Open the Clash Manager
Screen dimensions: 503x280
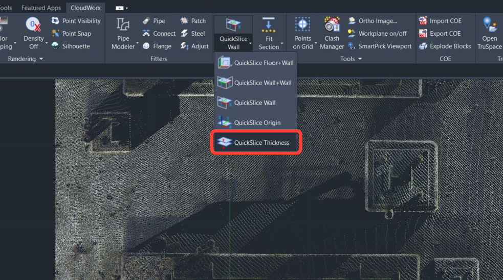[332, 34]
